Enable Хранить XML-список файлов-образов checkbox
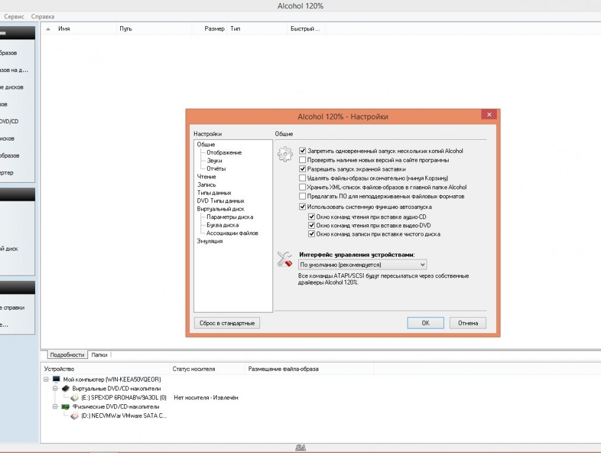The image size is (601, 453). pos(302,187)
